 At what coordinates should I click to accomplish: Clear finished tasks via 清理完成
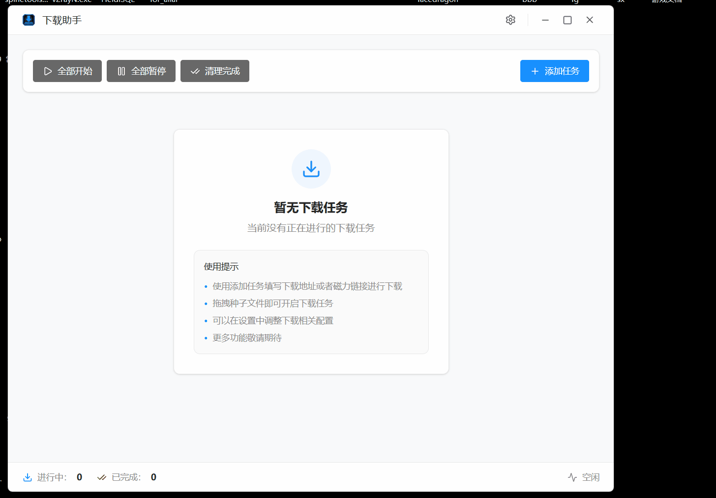214,71
